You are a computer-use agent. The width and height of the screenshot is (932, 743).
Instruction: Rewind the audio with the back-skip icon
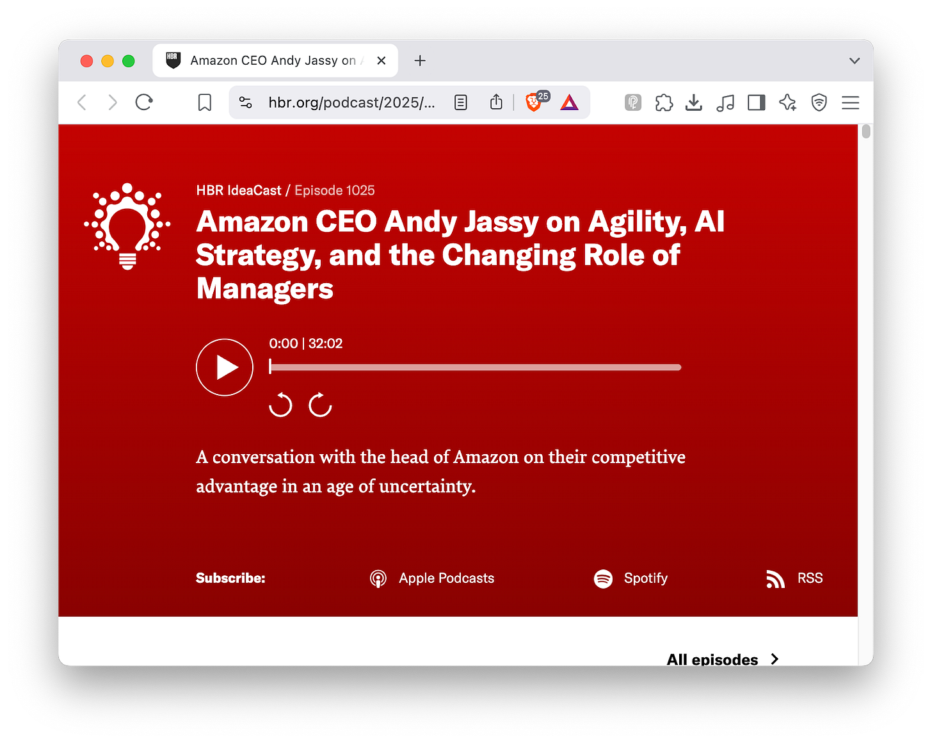coord(280,405)
